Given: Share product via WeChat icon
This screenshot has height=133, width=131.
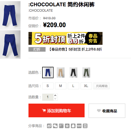Looking at the screenshot, I should [55, 126].
